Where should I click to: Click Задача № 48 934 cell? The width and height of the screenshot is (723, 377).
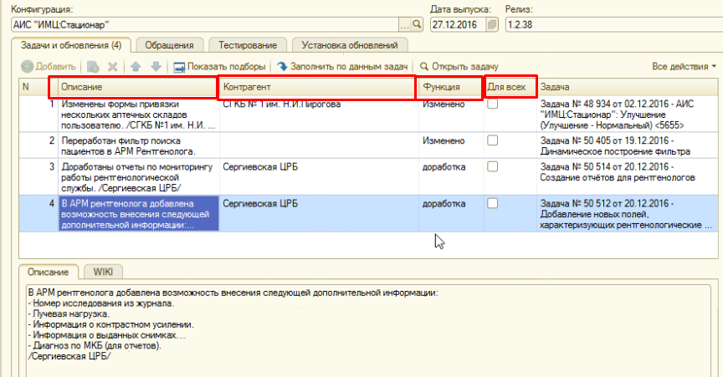click(x=627, y=115)
